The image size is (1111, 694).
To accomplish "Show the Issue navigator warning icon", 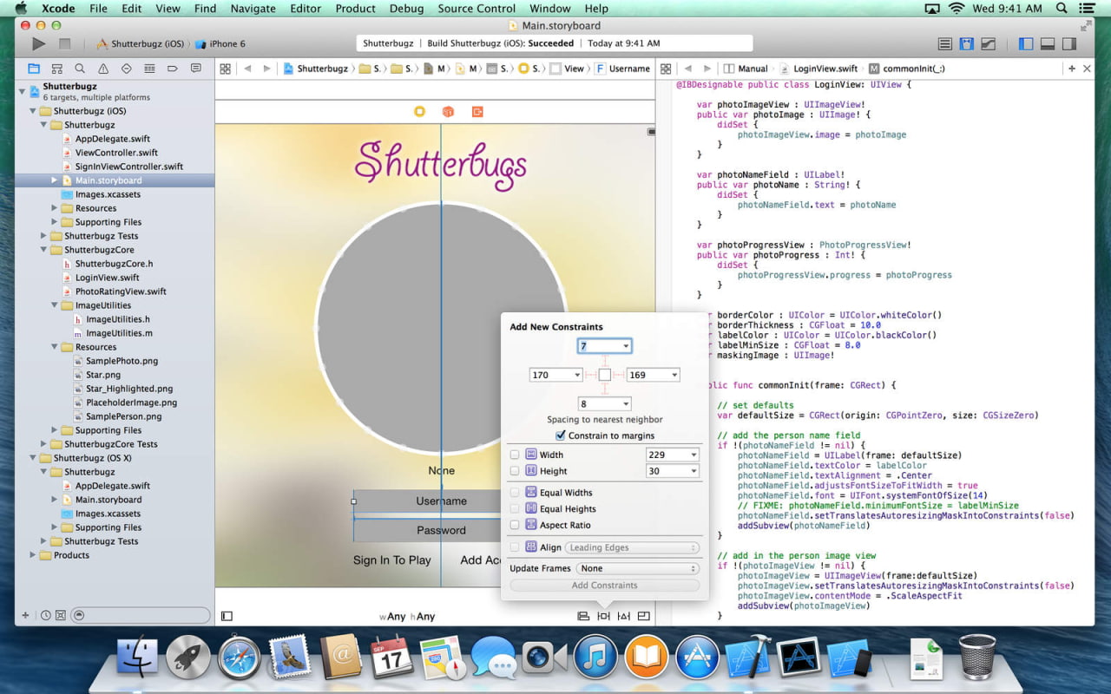I will [103, 69].
